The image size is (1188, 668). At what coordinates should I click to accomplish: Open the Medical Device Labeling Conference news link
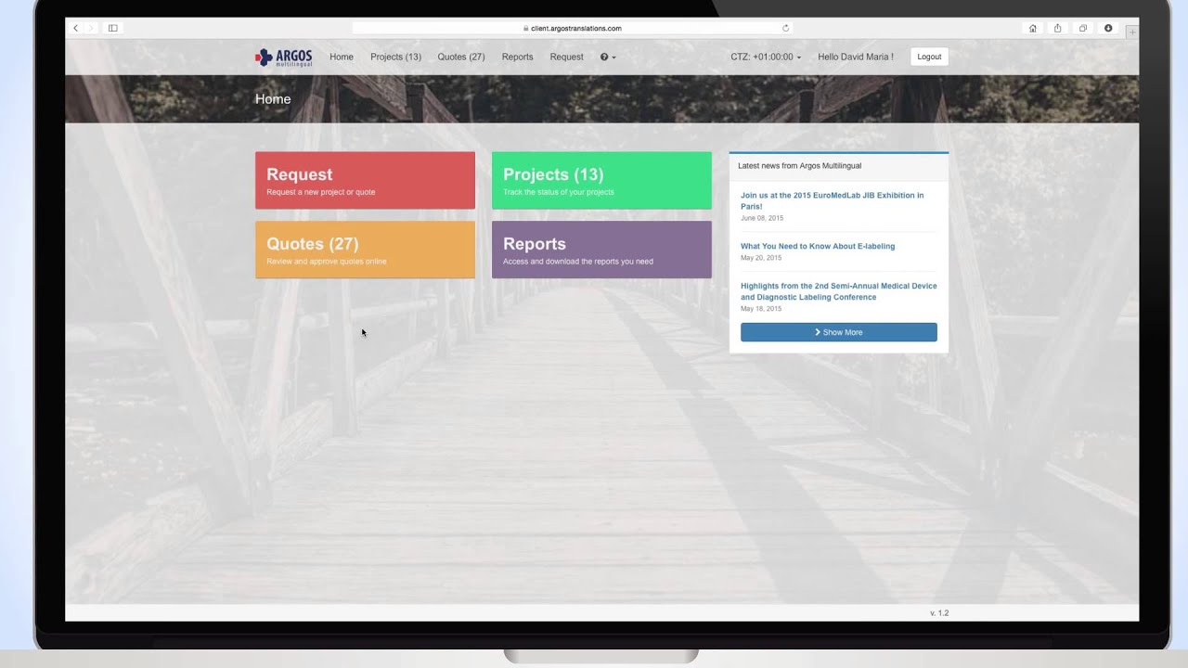click(x=839, y=291)
